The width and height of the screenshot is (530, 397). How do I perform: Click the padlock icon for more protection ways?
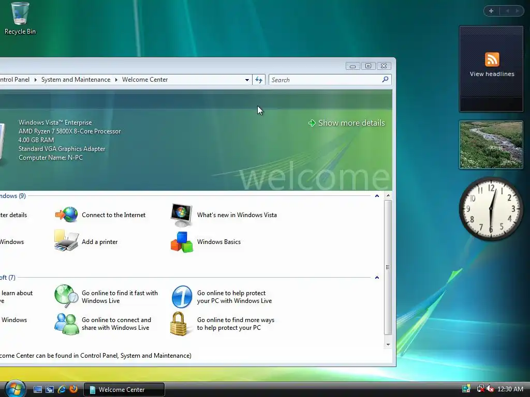click(x=179, y=324)
